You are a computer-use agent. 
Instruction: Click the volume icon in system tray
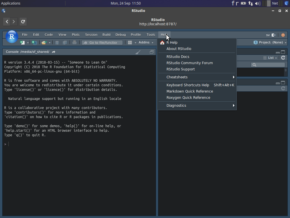tap(258, 3)
